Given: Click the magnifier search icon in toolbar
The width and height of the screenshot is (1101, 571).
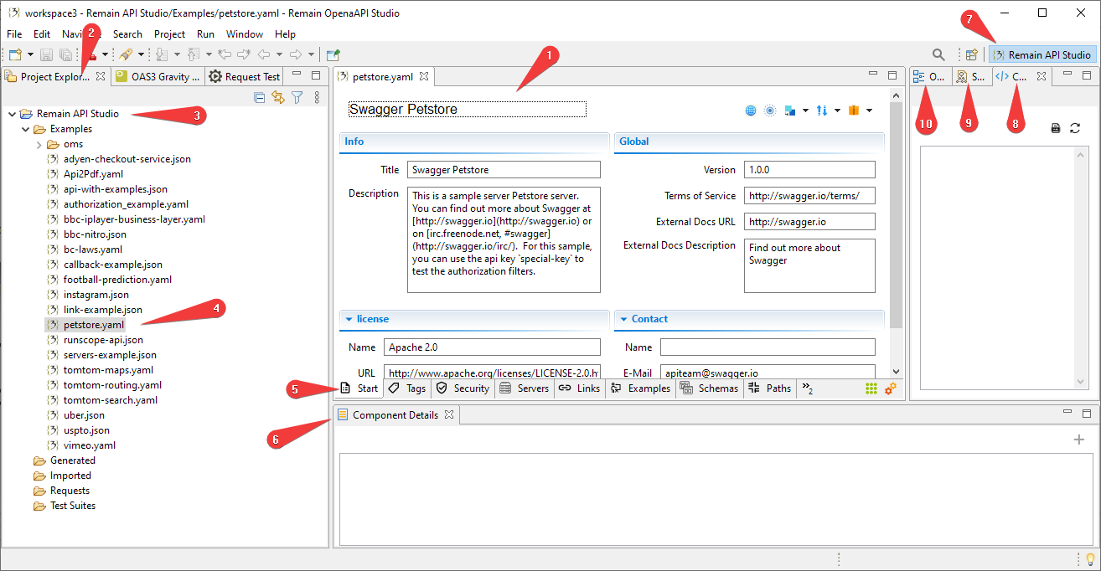Looking at the screenshot, I should [x=940, y=54].
